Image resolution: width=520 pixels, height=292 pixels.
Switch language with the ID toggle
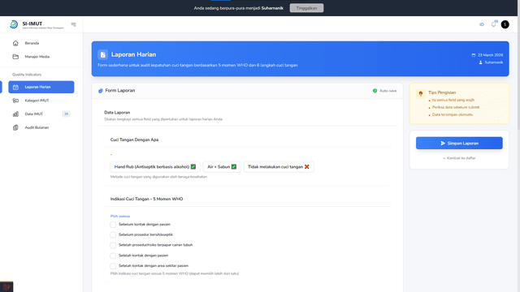482,24
